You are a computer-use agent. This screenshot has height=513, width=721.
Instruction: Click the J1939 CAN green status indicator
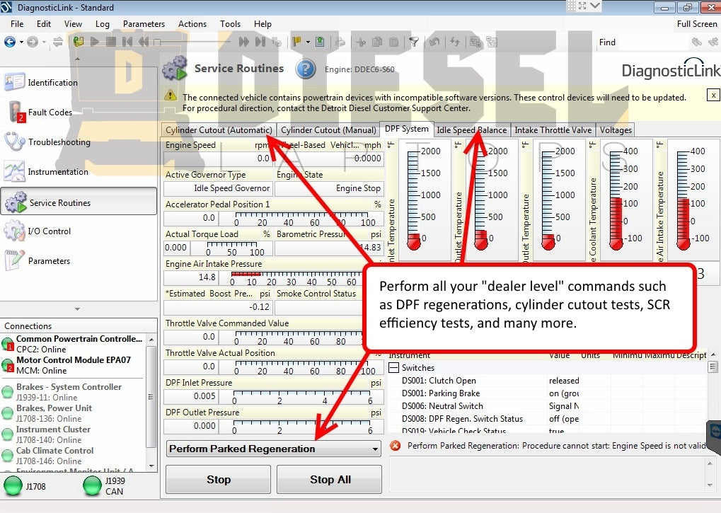point(93,486)
